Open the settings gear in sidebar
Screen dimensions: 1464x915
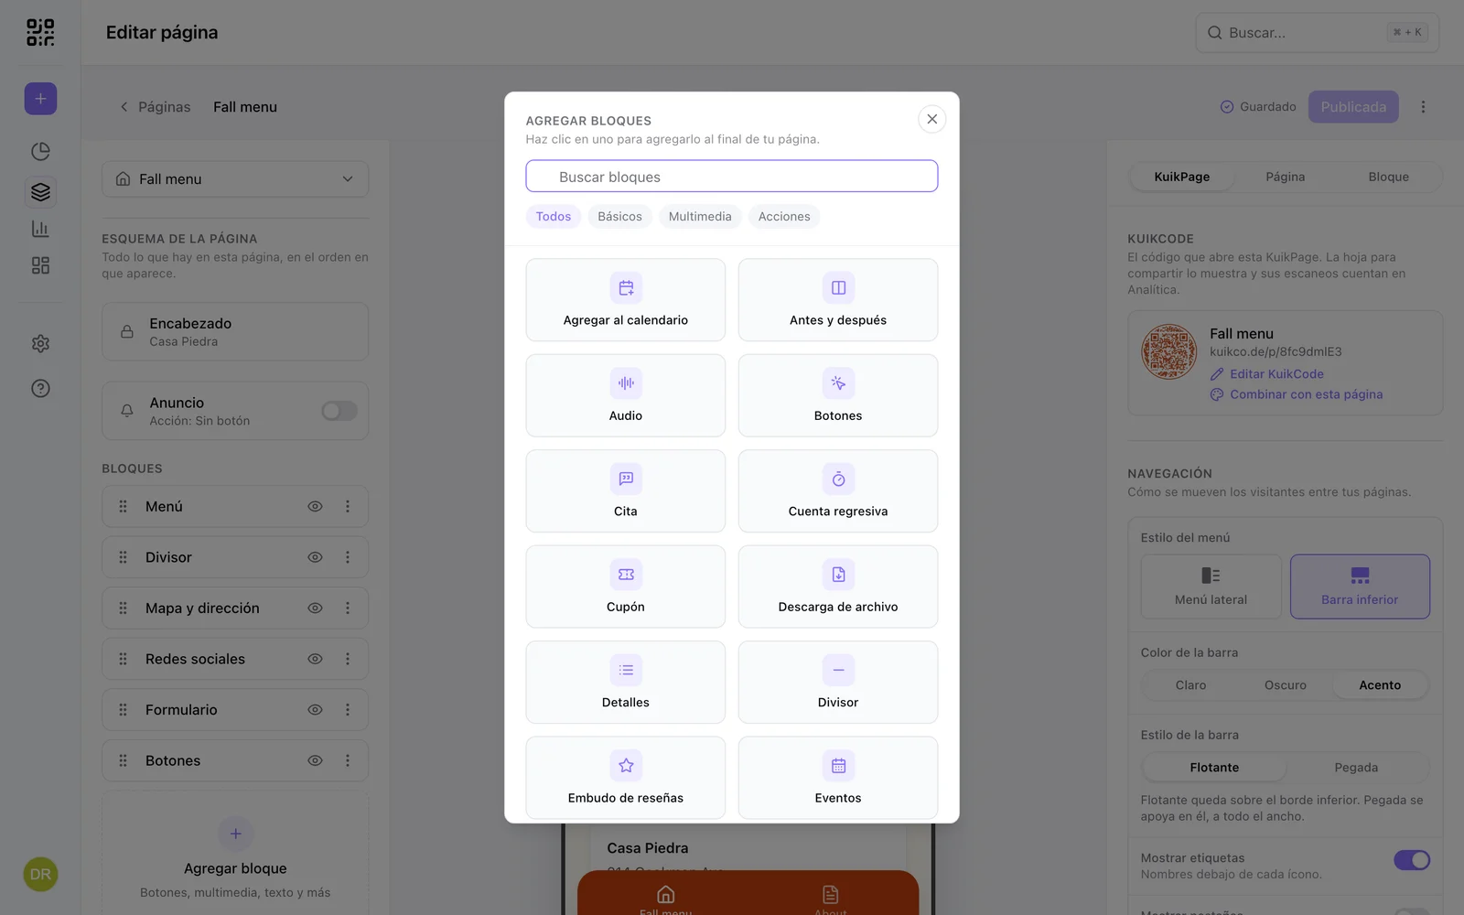tap(40, 344)
